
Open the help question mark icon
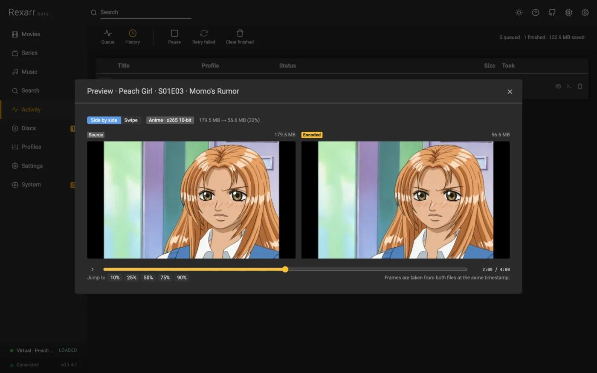[x=536, y=12]
